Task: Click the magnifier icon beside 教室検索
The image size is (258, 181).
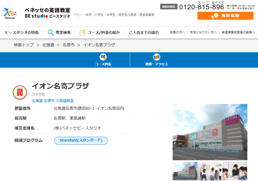Action: pyautogui.click(x=50, y=32)
